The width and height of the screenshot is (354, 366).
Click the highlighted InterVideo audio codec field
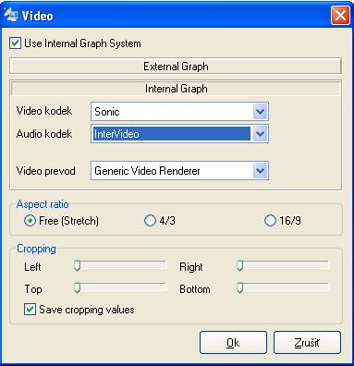tap(179, 134)
